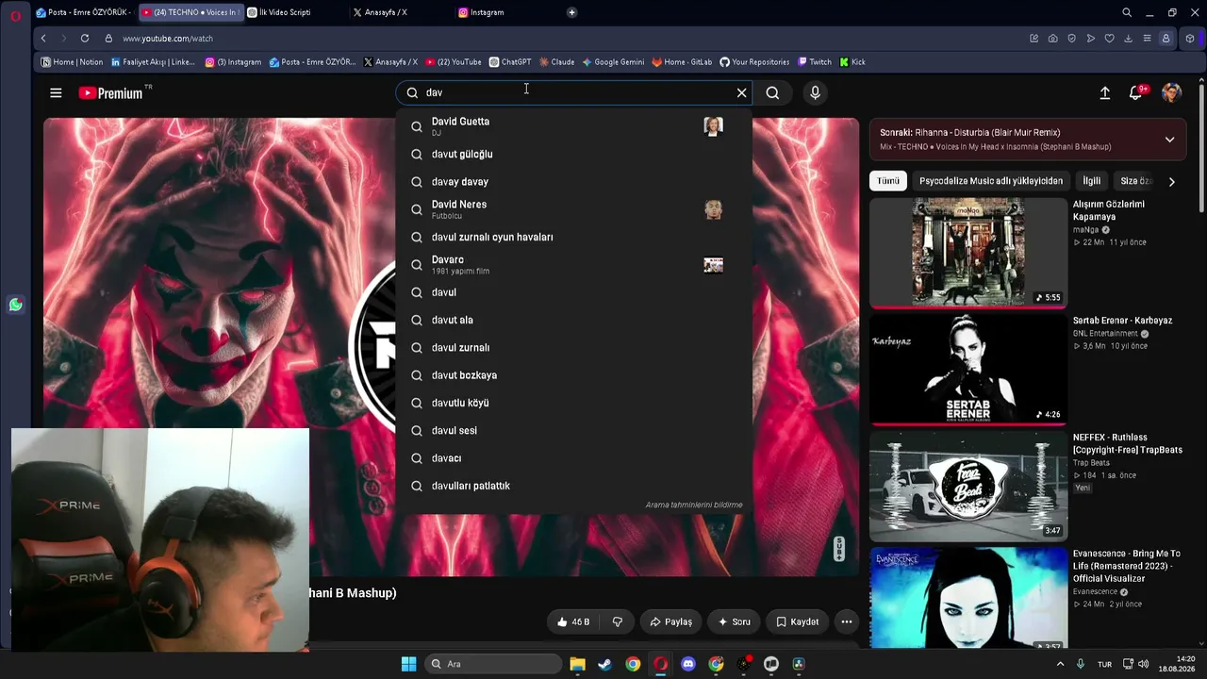The image size is (1207, 679).
Task: Click the 'Soru' ask button
Action: click(x=735, y=621)
